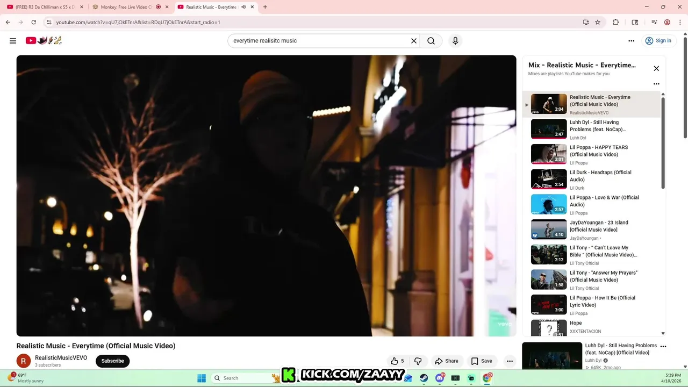Play Lil Tony Can't Leave My Bible
The image size is (688, 387).
591,255
